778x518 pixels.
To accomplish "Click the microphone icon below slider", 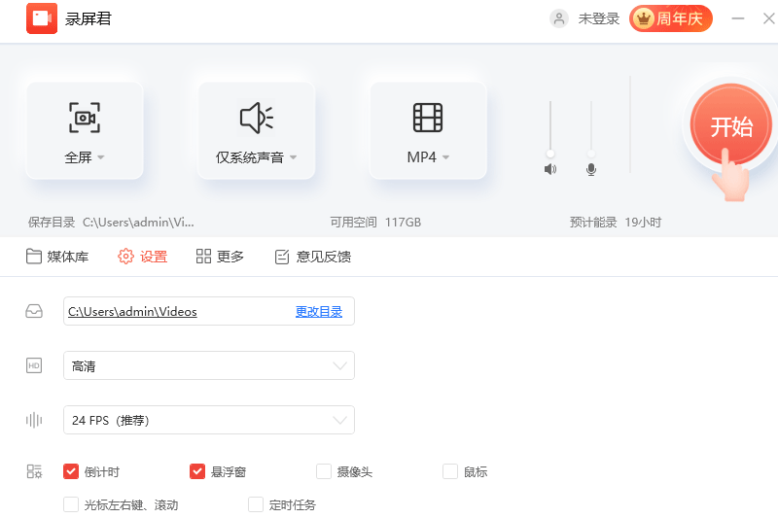I will [591, 169].
